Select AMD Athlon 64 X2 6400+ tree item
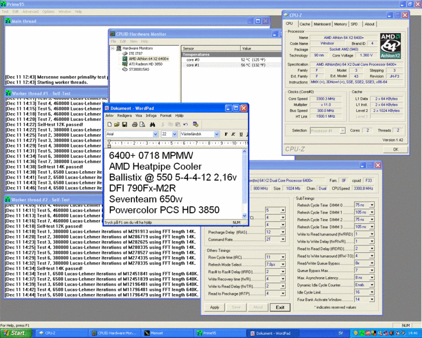The image size is (422, 338). (x=149, y=59)
